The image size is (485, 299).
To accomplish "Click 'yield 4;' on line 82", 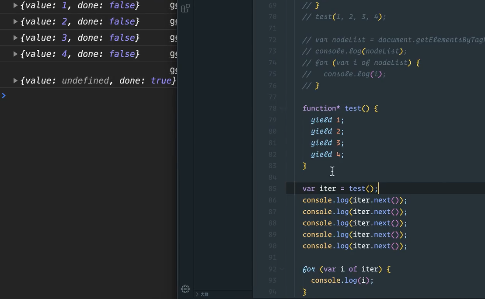I will [327, 154].
